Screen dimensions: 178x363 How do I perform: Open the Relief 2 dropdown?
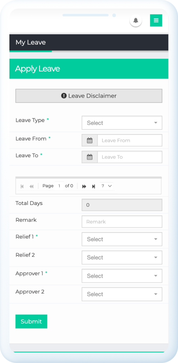122,257
